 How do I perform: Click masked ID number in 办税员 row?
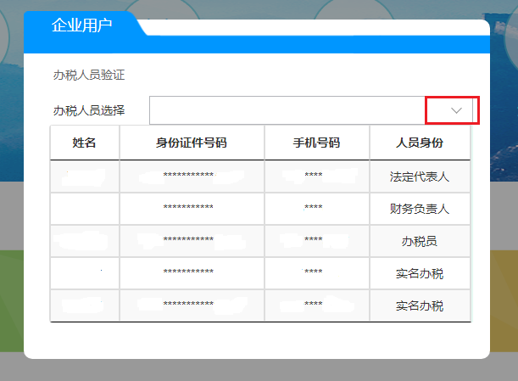click(x=188, y=241)
